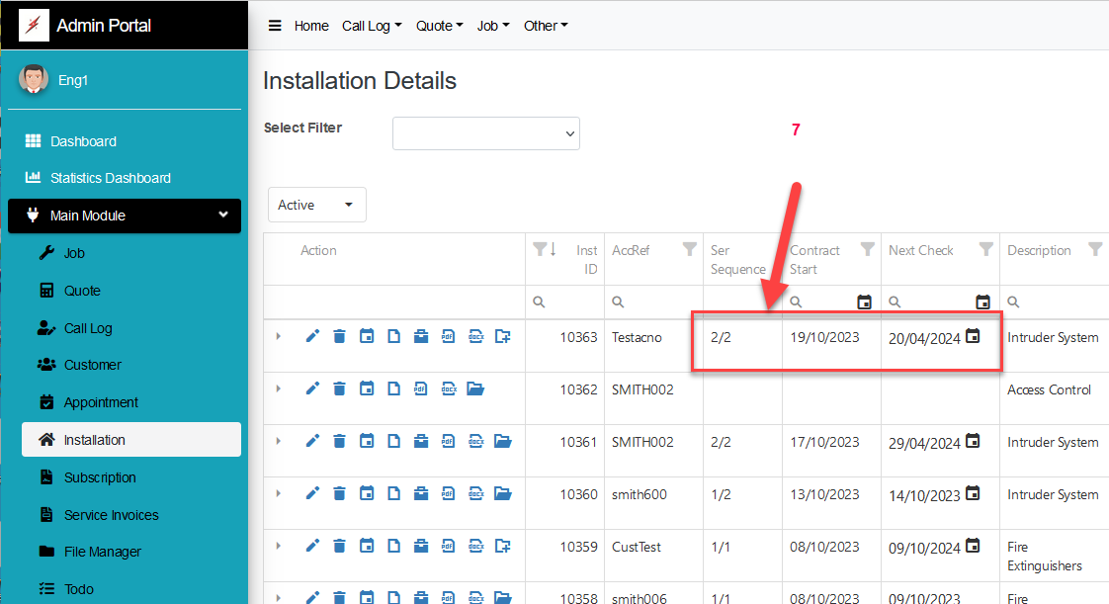Delete installation 10360 using the trash icon

339,493
